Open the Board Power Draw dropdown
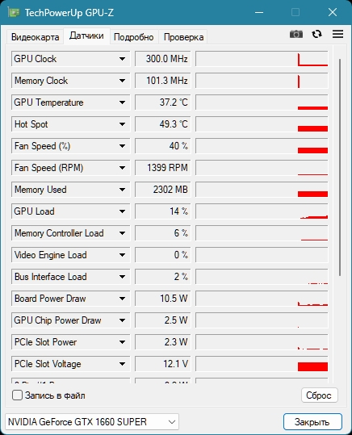Image resolution: width=352 pixels, height=435 pixels. click(x=122, y=299)
